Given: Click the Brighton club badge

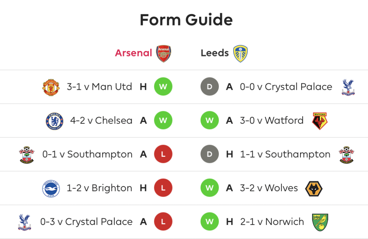Looking at the screenshot, I should coord(51,189).
